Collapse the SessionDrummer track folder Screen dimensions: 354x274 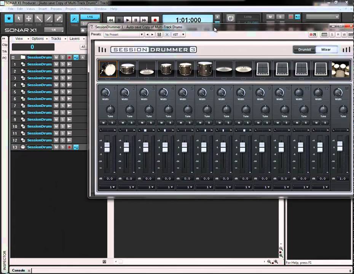pyautogui.click(x=13, y=57)
